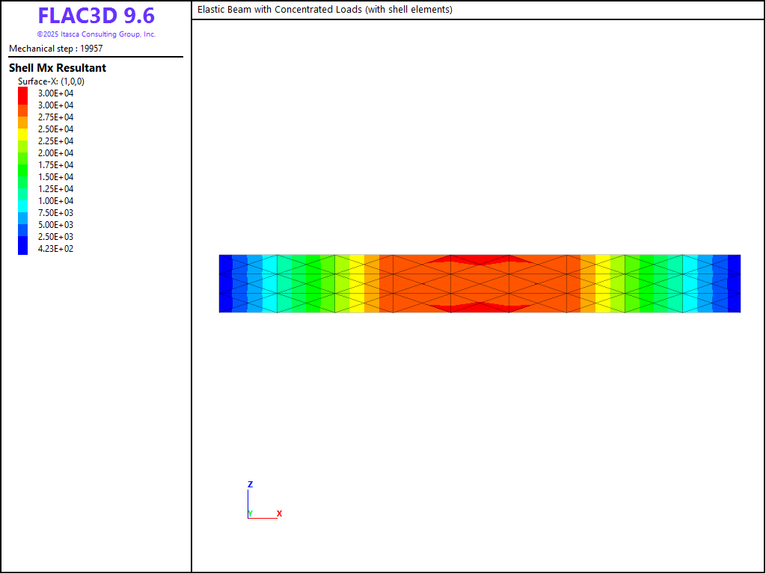
Task: Click the green Y axis label on triad
Action: click(x=251, y=514)
